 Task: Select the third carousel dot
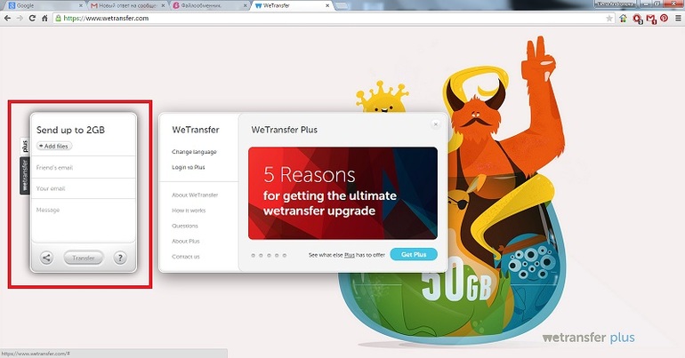coord(269,256)
